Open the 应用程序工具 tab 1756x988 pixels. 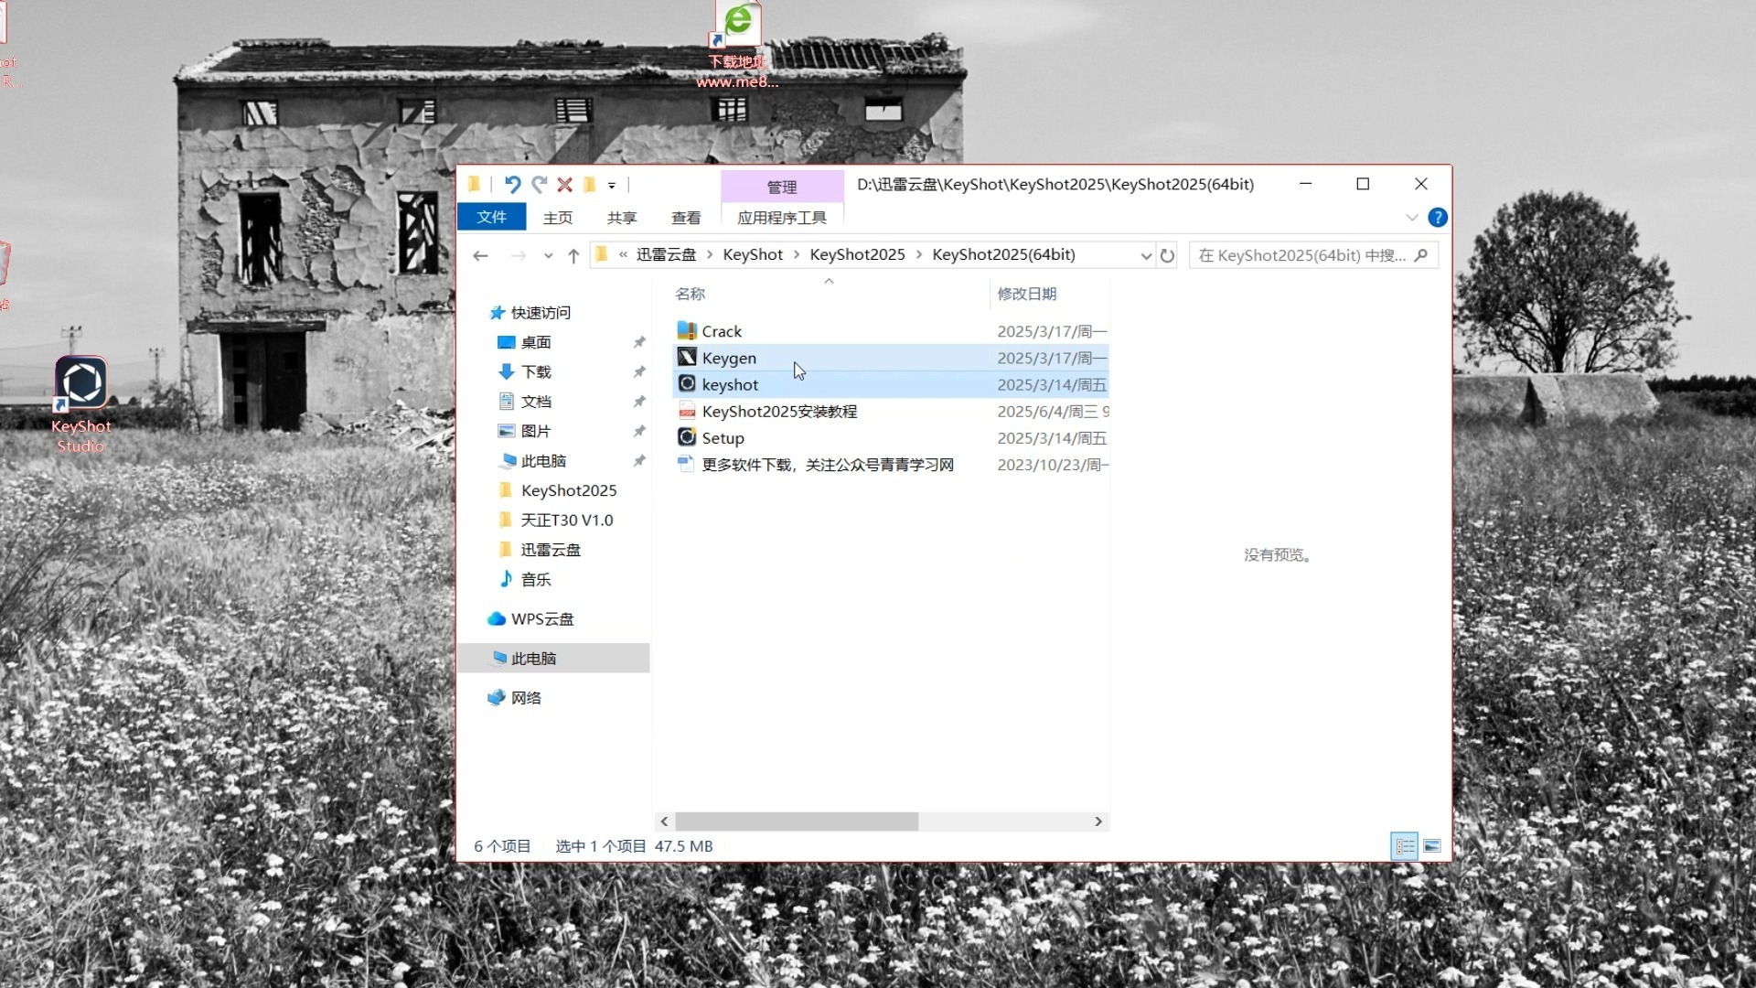782,218
